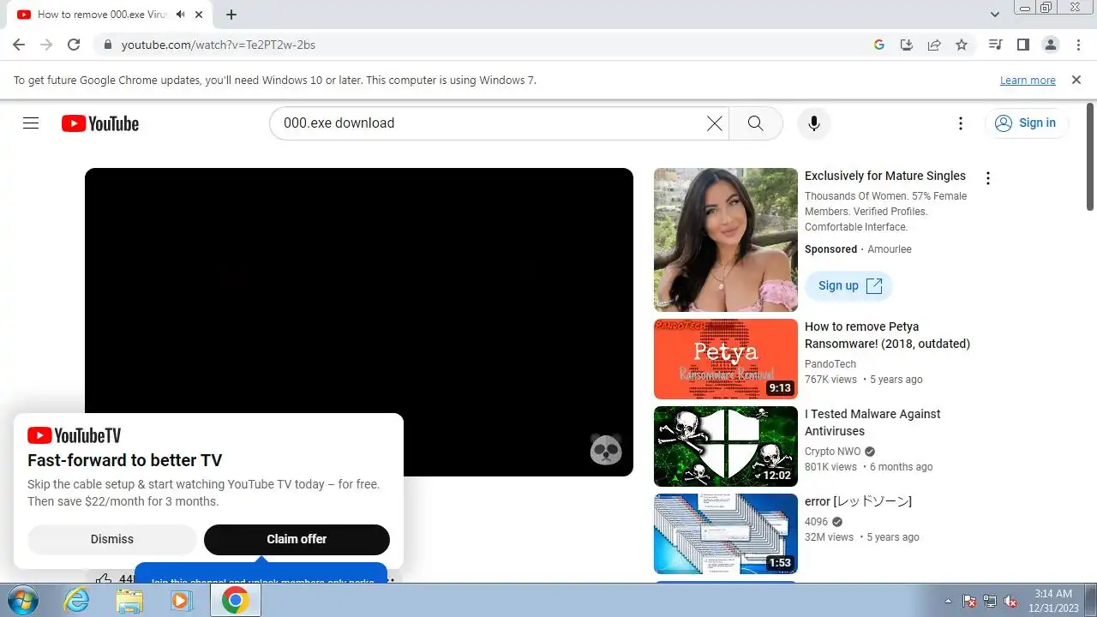The image size is (1097, 617).
Task: Dismiss the Chrome update infobar
Action: coord(1076,80)
